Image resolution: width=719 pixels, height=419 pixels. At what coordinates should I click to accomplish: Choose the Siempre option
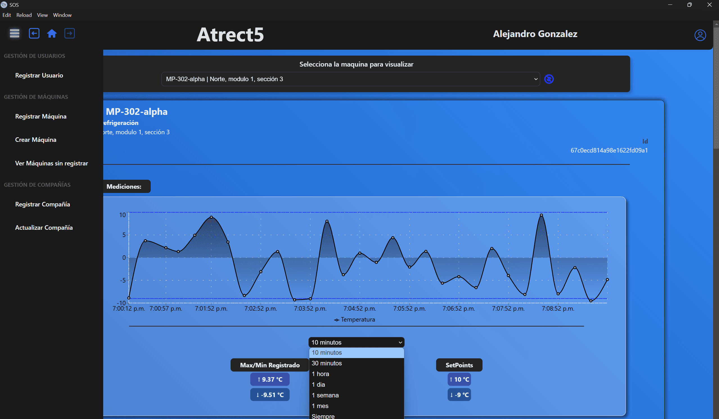click(356, 416)
